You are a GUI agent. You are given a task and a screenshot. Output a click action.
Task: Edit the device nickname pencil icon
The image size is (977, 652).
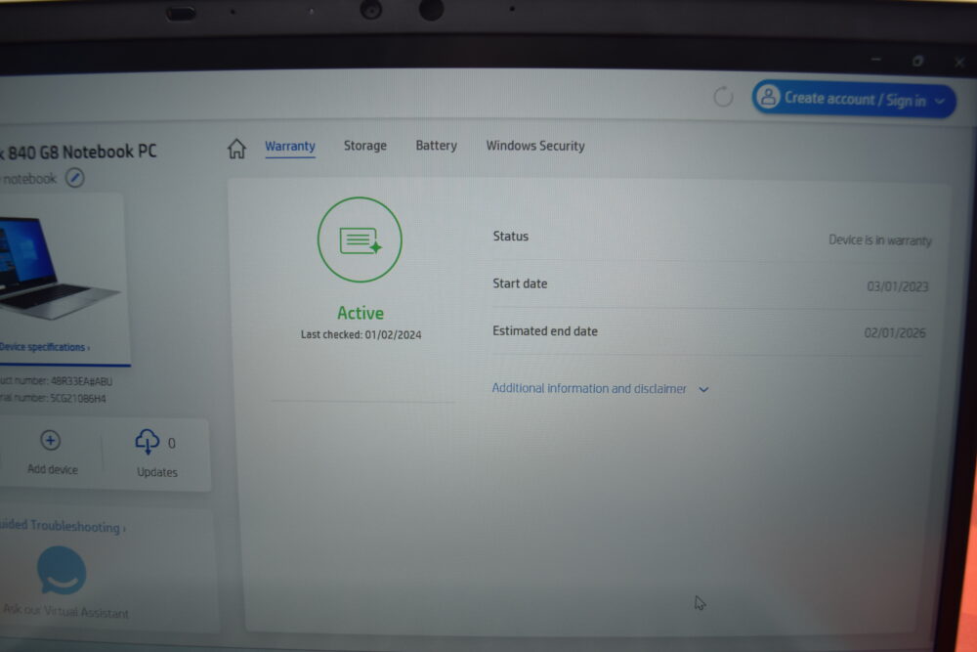(x=75, y=178)
